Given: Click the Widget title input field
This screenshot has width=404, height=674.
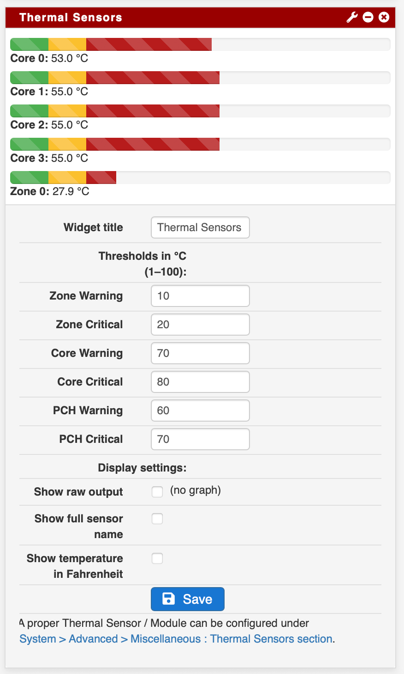Looking at the screenshot, I should click(200, 227).
